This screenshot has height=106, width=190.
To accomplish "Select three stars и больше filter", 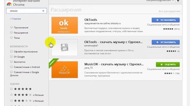I will tap(11, 100).
